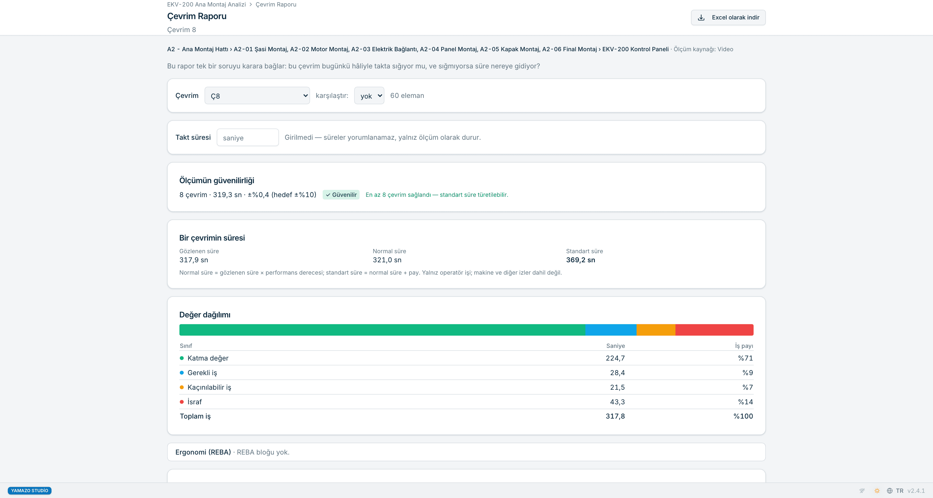
Task: Click the download icon beside Excel olarak indir
Action: point(701,18)
